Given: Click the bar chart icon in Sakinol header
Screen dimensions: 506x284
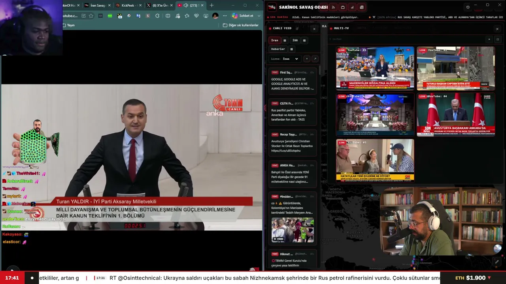Looking at the screenshot, I should (352, 7).
